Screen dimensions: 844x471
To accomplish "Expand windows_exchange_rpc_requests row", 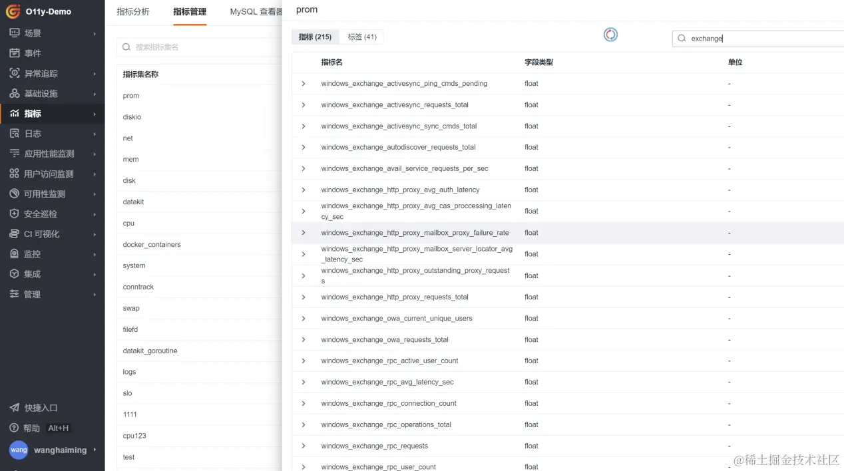I will (304, 446).
